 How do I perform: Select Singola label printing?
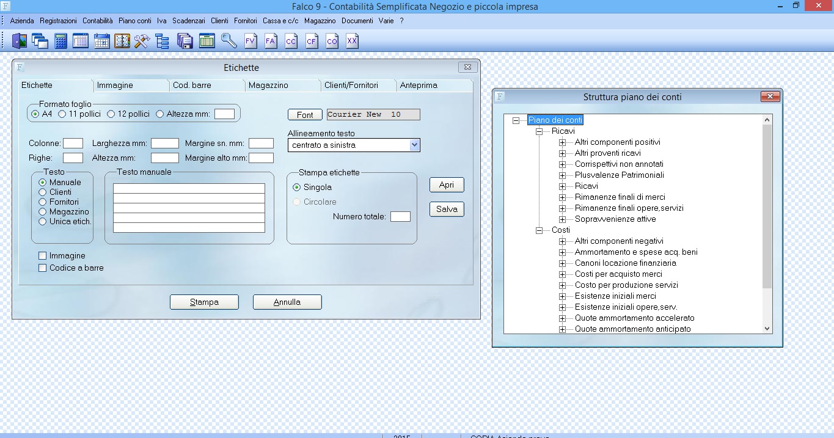[297, 187]
